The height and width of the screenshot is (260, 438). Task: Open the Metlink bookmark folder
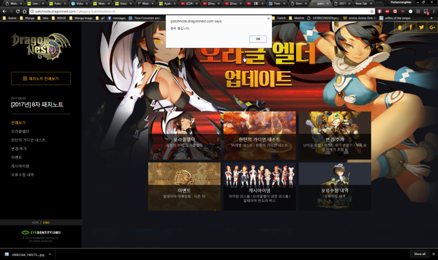(x=296, y=18)
